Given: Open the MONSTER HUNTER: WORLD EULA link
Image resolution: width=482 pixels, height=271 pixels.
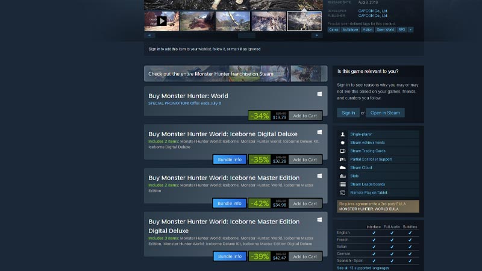Looking at the screenshot, I should click(x=369, y=209).
